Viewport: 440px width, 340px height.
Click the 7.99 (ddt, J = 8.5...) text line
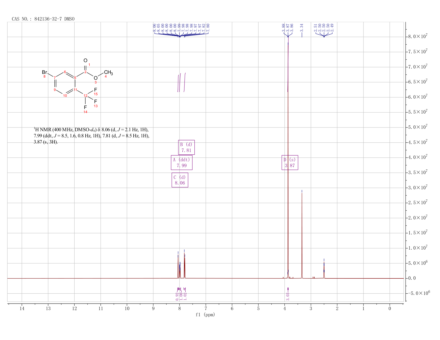[x=91, y=136]
